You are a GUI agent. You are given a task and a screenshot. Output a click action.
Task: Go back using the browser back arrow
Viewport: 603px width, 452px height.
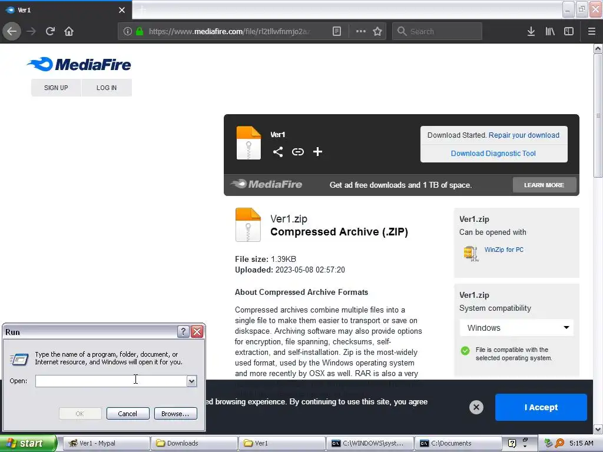click(12, 31)
